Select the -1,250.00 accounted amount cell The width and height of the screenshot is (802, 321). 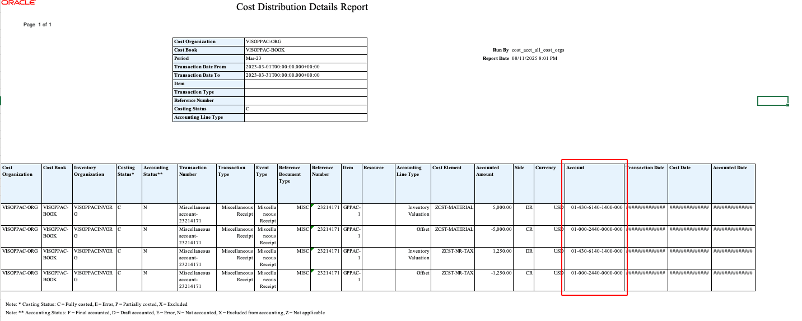coord(494,280)
